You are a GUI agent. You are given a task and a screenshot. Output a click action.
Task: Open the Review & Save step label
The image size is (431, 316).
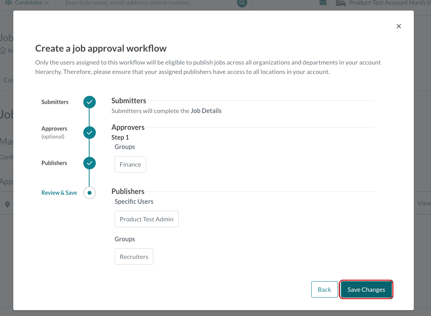[x=59, y=193]
